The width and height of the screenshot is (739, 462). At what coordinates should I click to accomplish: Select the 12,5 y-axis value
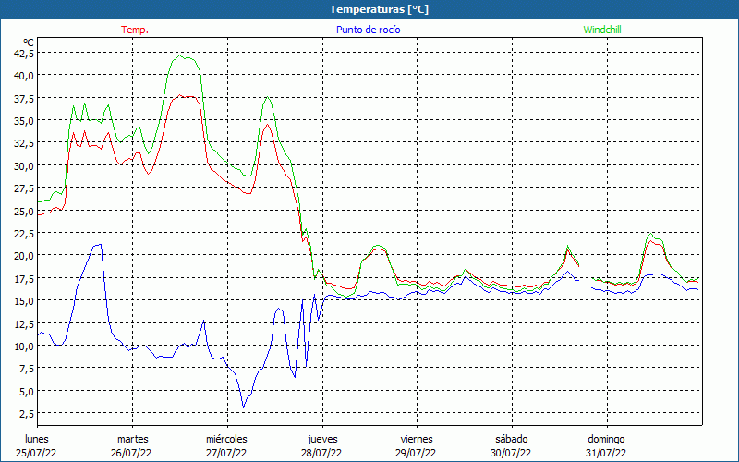[24, 323]
